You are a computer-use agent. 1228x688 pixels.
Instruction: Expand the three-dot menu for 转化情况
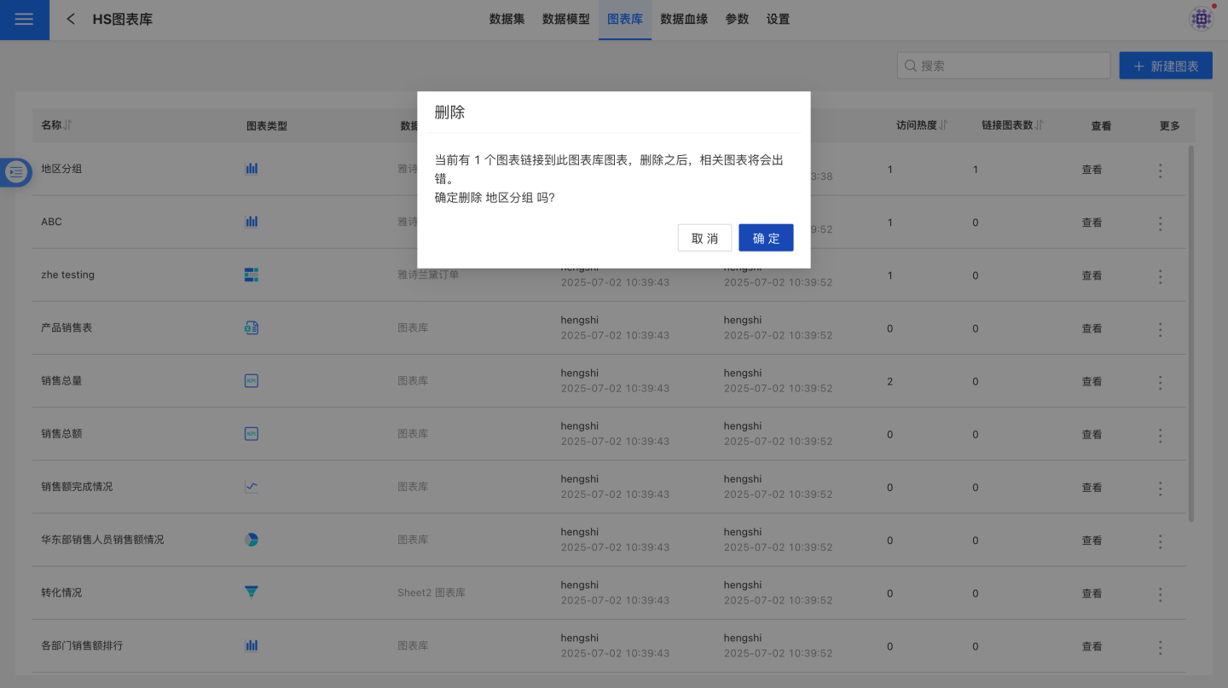pyautogui.click(x=1160, y=593)
